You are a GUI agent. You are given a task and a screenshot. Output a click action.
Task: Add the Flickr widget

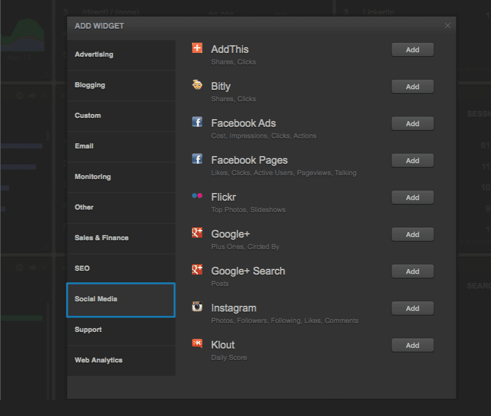[413, 197]
